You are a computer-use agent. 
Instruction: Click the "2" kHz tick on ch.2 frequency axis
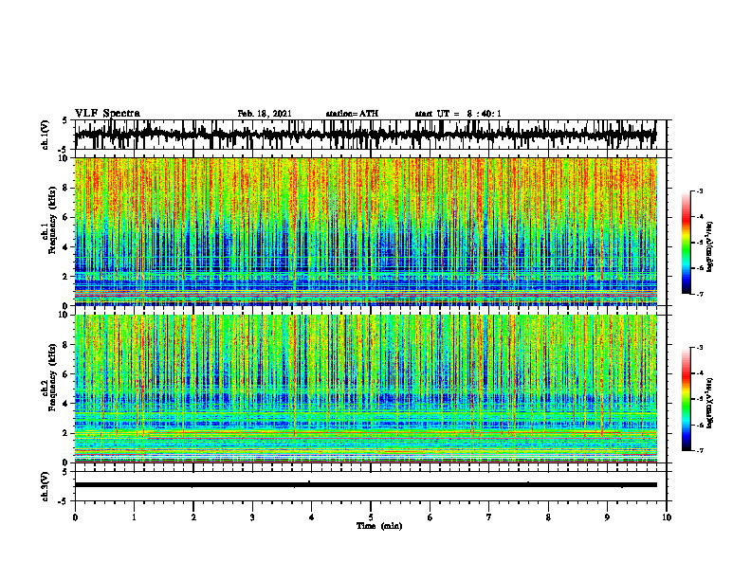pyautogui.click(x=66, y=433)
